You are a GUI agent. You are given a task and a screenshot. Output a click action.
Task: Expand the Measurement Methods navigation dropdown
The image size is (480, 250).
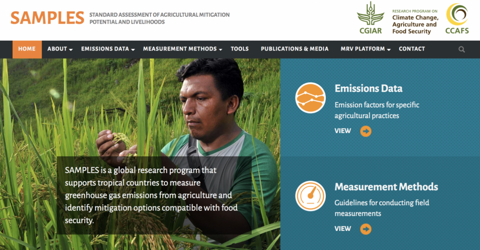tap(182, 49)
